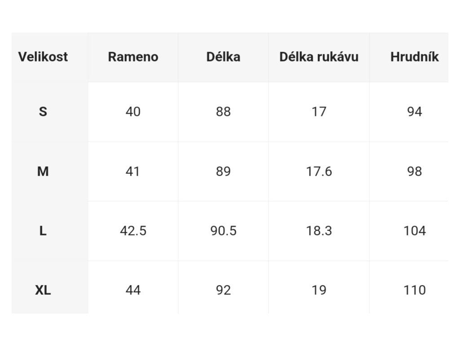Click the Délka column header
The height and width of the screenshot is (345, 460).
pos(223,57)
